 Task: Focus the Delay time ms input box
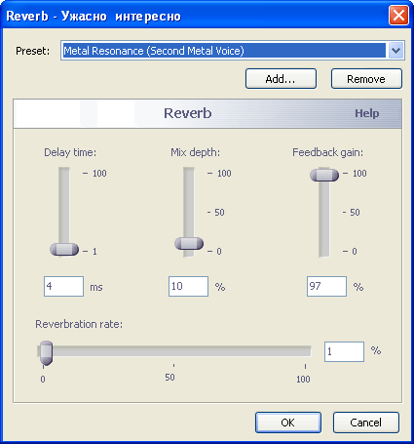[63, 286]
